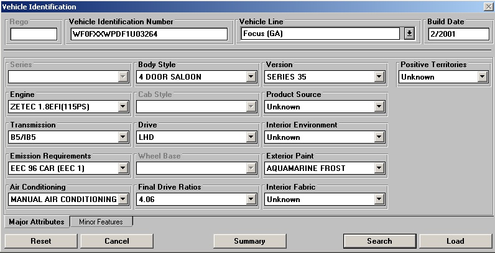Click the Summary button

pyautogui.click(x=249, y=241)
